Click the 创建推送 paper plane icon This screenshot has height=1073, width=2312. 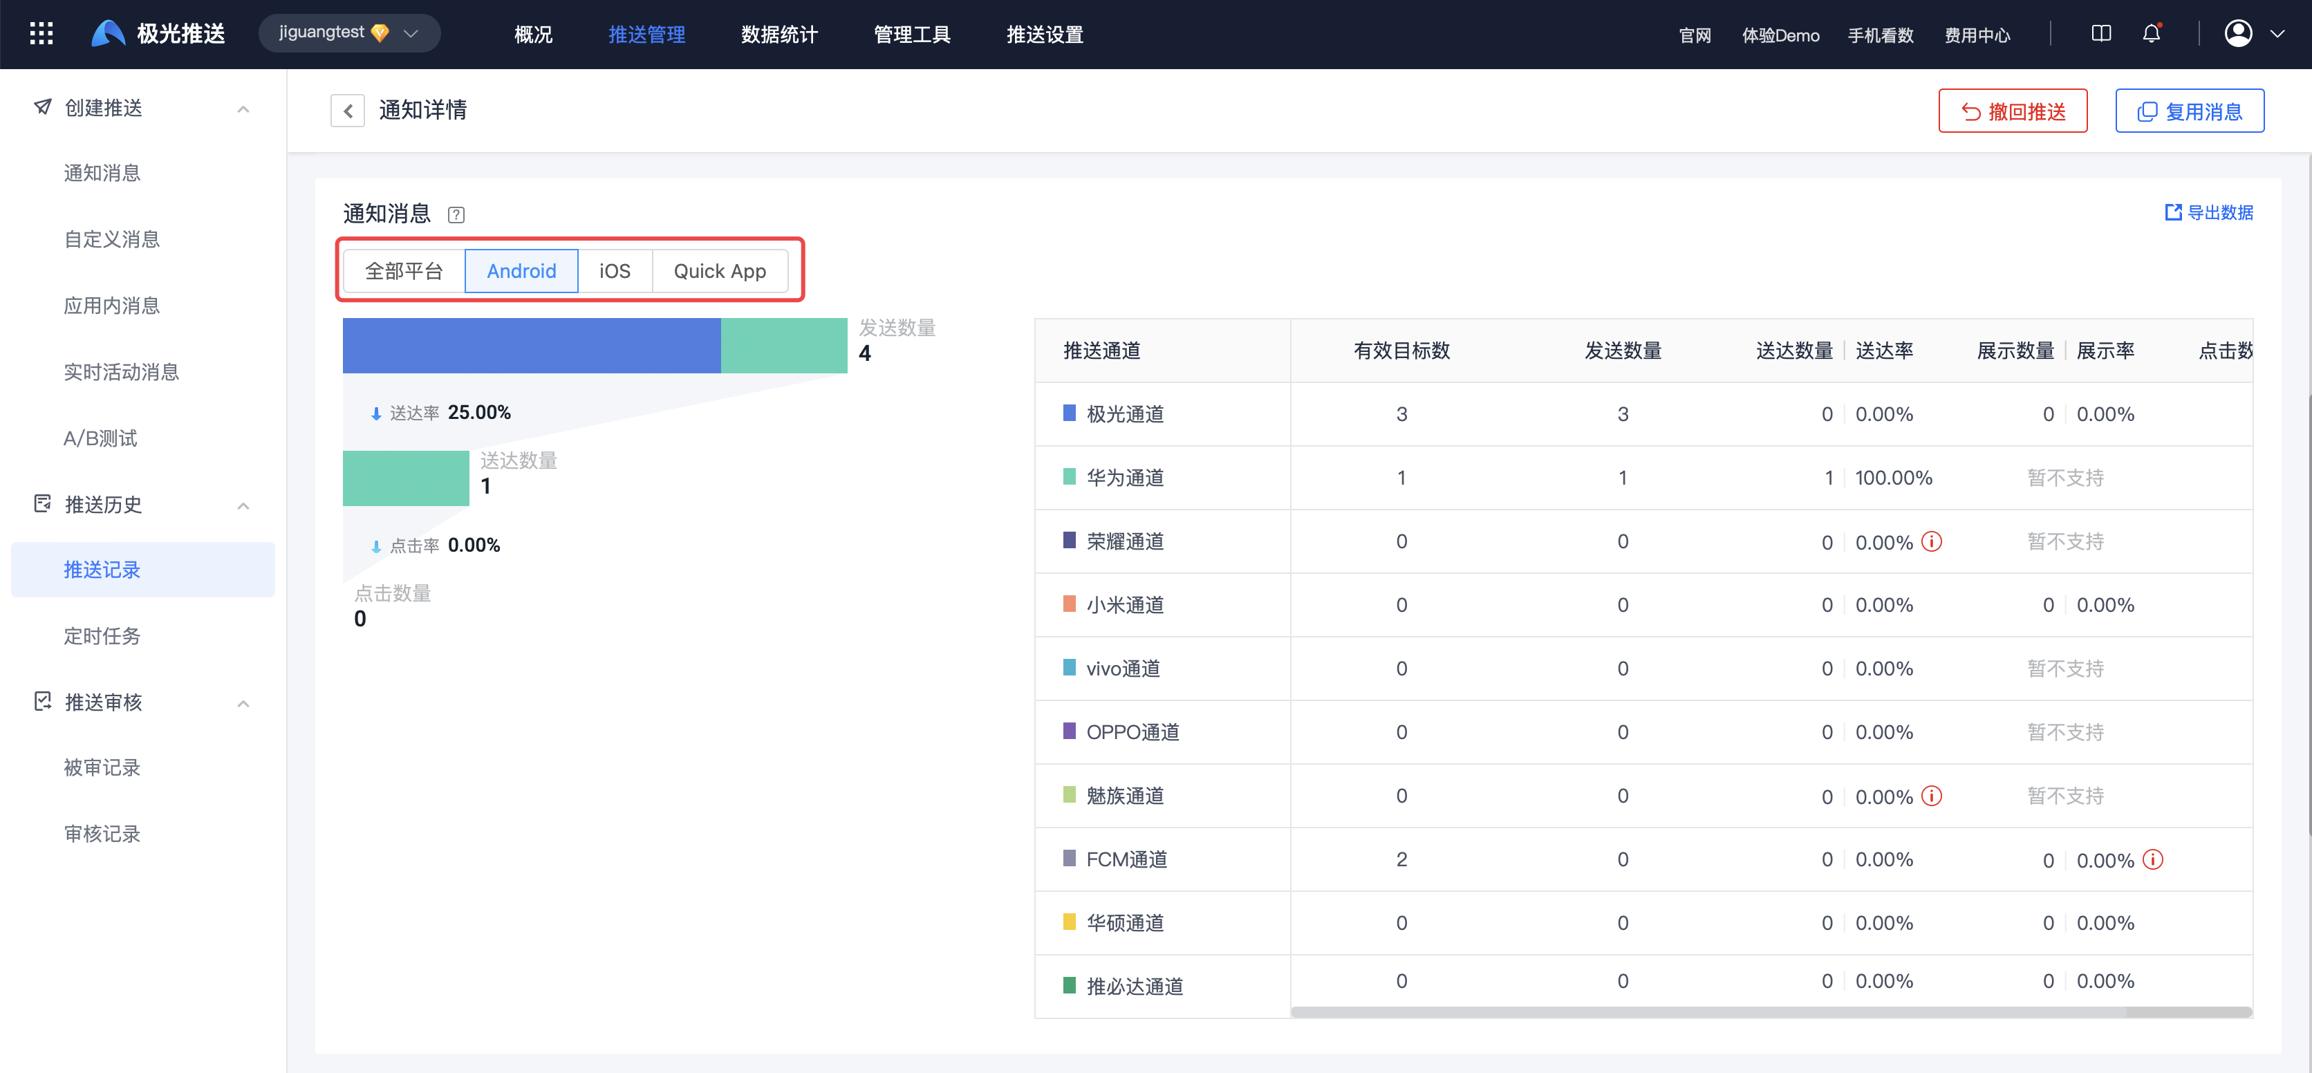[x=42, y=106]
